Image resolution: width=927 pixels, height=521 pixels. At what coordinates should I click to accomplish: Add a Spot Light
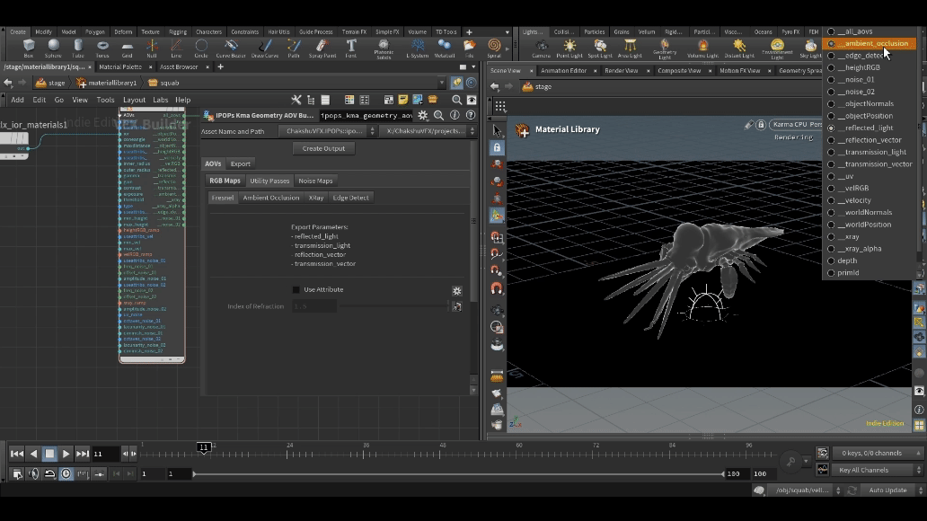pos(599,49)
